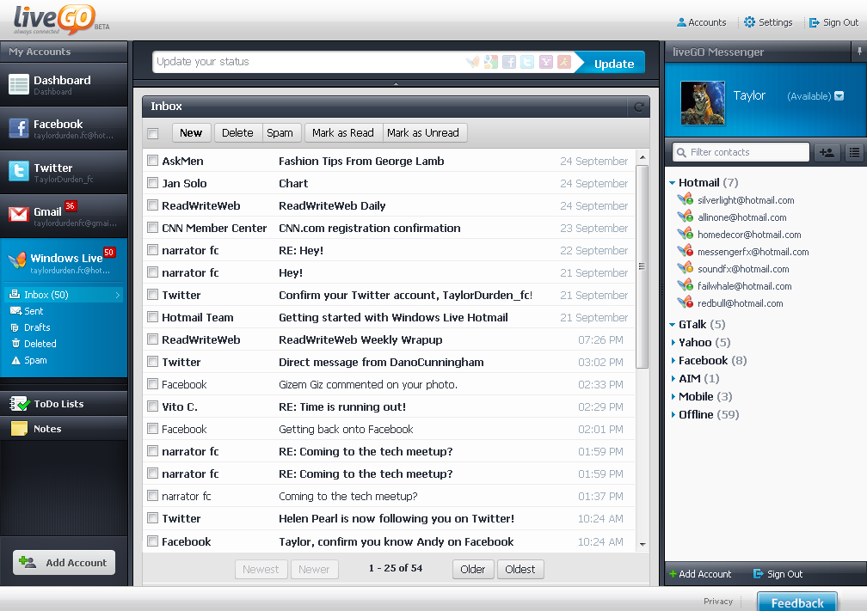The height and width of the screenshot is (611, 867).
Task: Expand the Facebook contacts group
Action: point(673,360)
